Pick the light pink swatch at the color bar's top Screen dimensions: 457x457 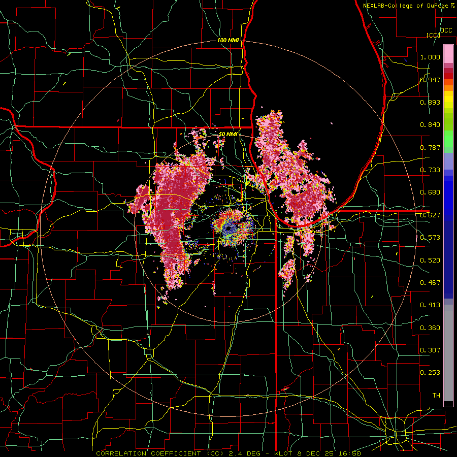pyautogui.click(x=448, y=54)
